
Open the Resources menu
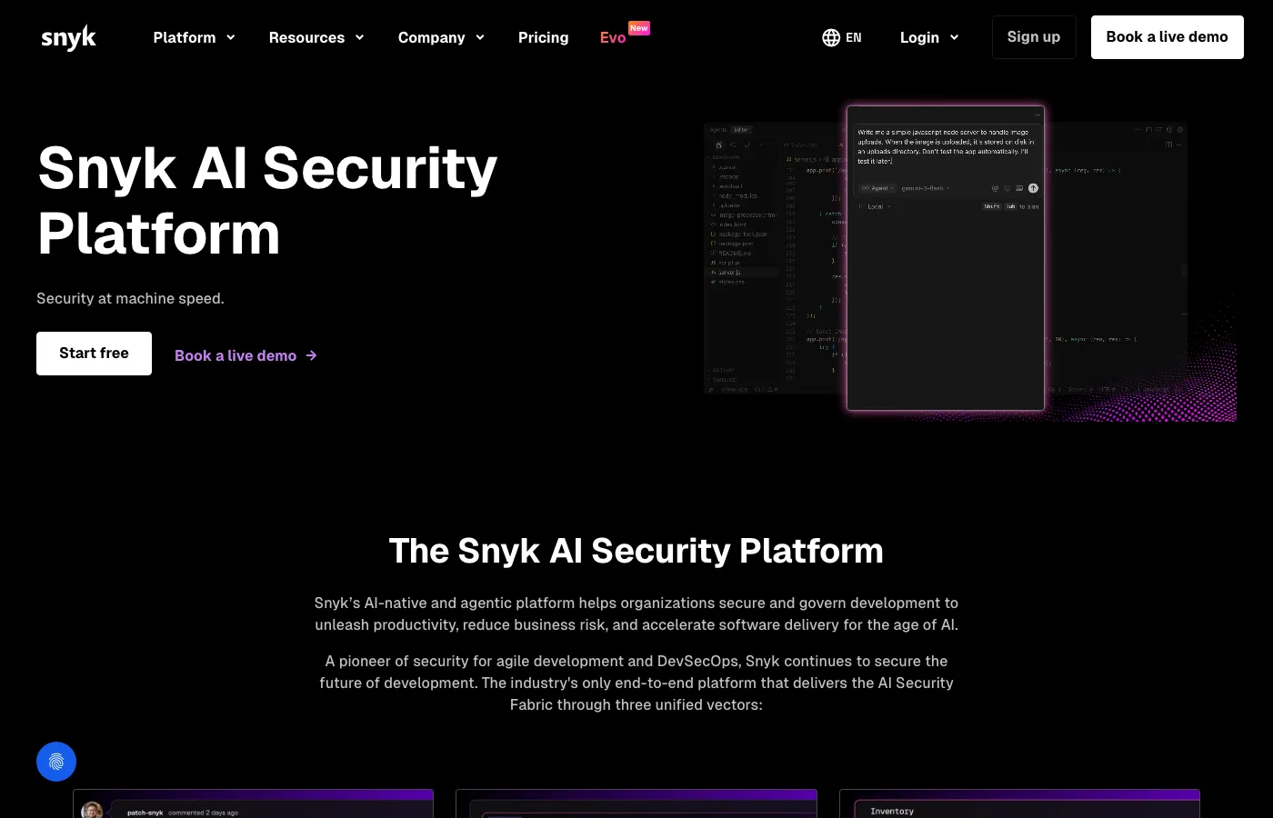[307, 37]
